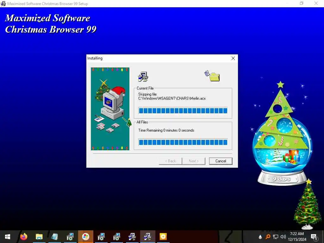Image resolution: width=324 pixels, height=243 pixels.
Task: Open File Explorer from the taskbar
Action: 39,237
